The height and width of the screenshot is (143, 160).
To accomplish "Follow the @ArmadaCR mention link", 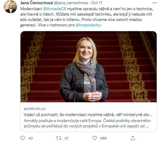I will (55, 9).
